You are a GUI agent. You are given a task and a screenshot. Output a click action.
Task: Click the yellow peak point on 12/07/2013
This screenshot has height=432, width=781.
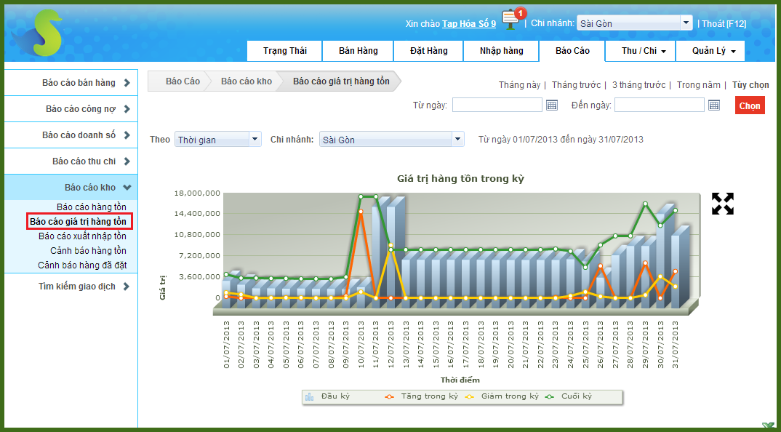click(x=390, y=245)
